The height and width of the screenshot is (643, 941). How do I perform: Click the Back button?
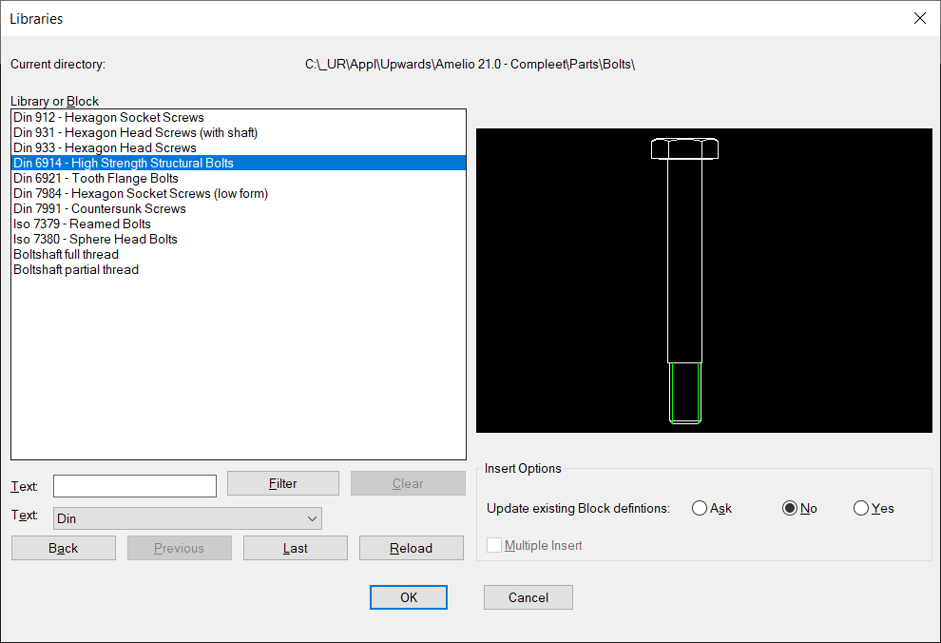[x=64, y=548]
